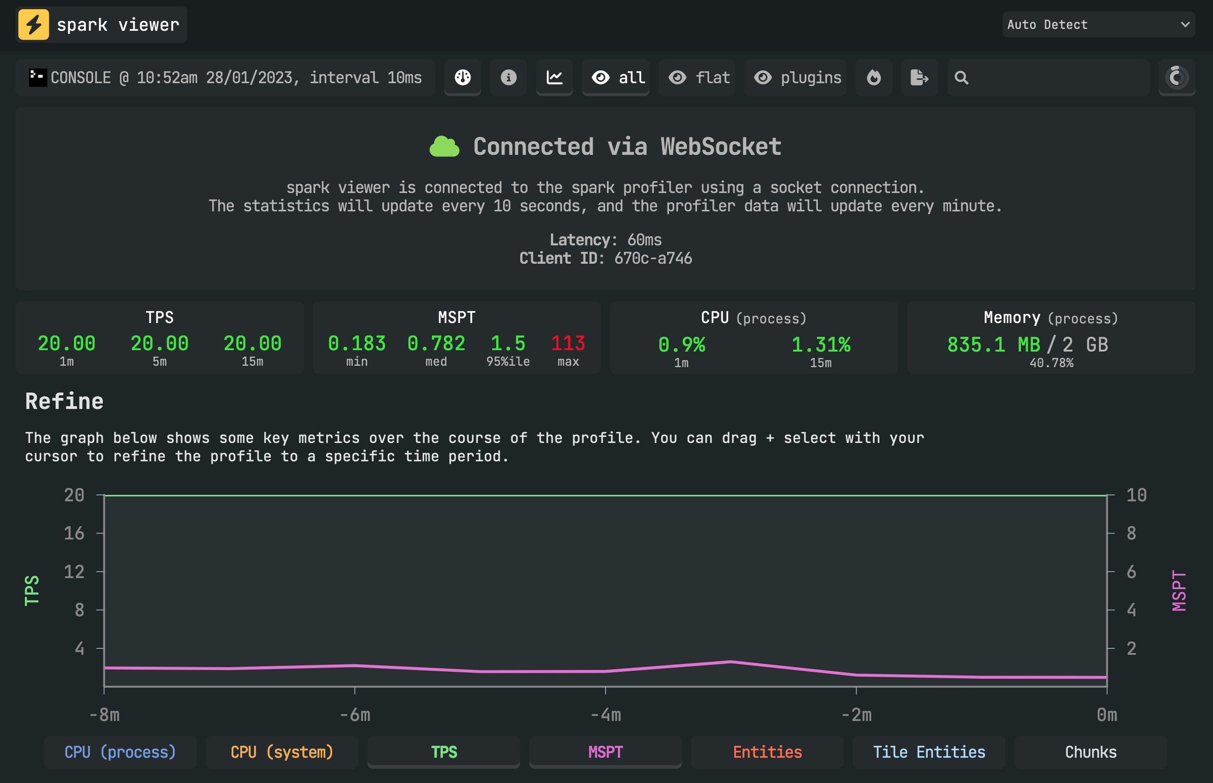Image resolution: width=1213 pixels, height=783 pixels.
Task: Select the CPU (process) graph metric
Action: pyautogui.click(x=120, y=751)
